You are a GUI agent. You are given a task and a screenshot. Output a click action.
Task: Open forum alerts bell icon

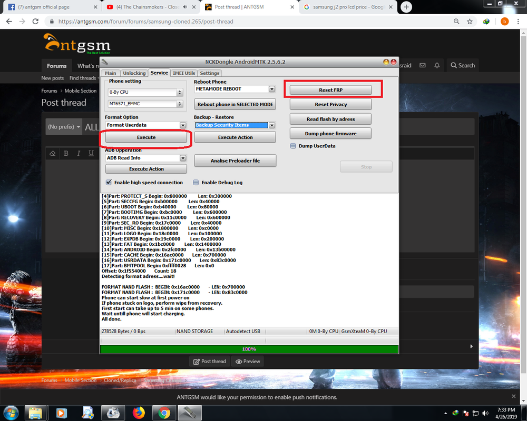click(436, 65)
